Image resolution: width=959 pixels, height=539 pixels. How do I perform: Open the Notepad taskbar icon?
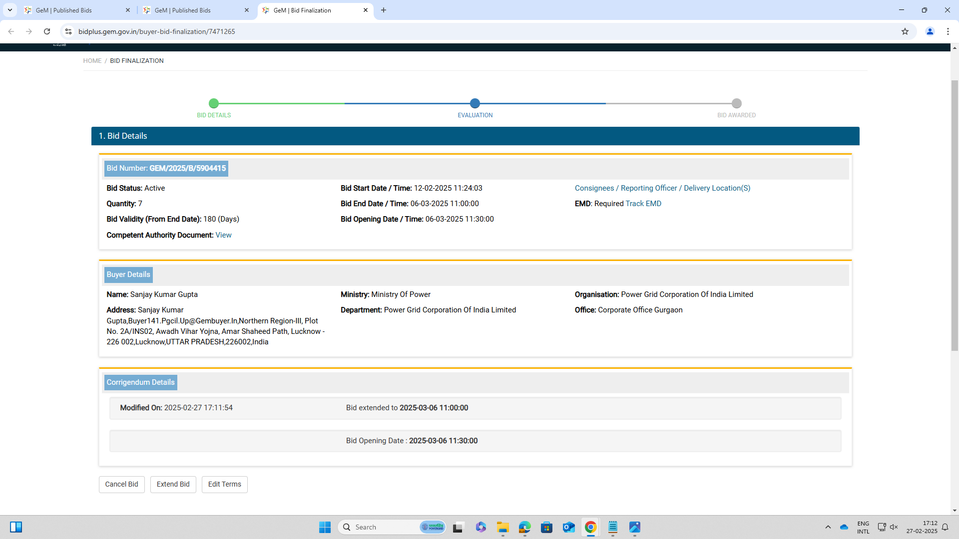pos(612,528)
